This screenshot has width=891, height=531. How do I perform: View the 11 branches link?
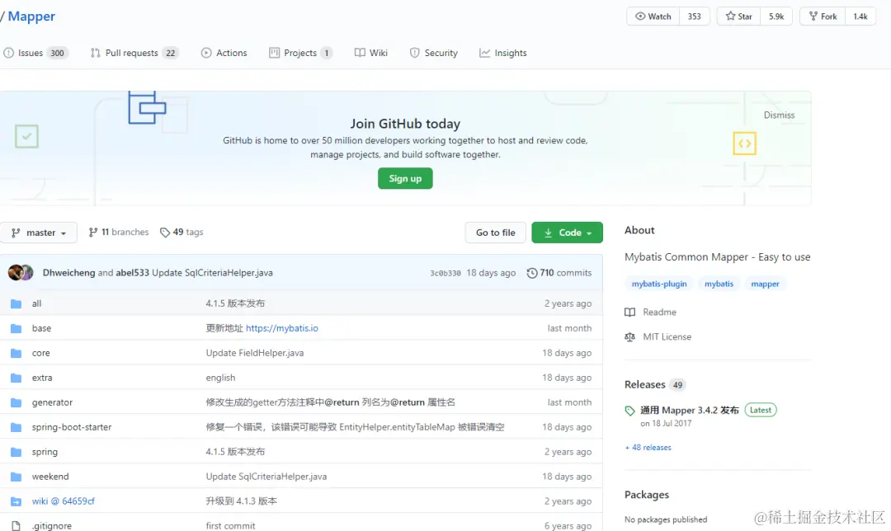pos(119,233)
